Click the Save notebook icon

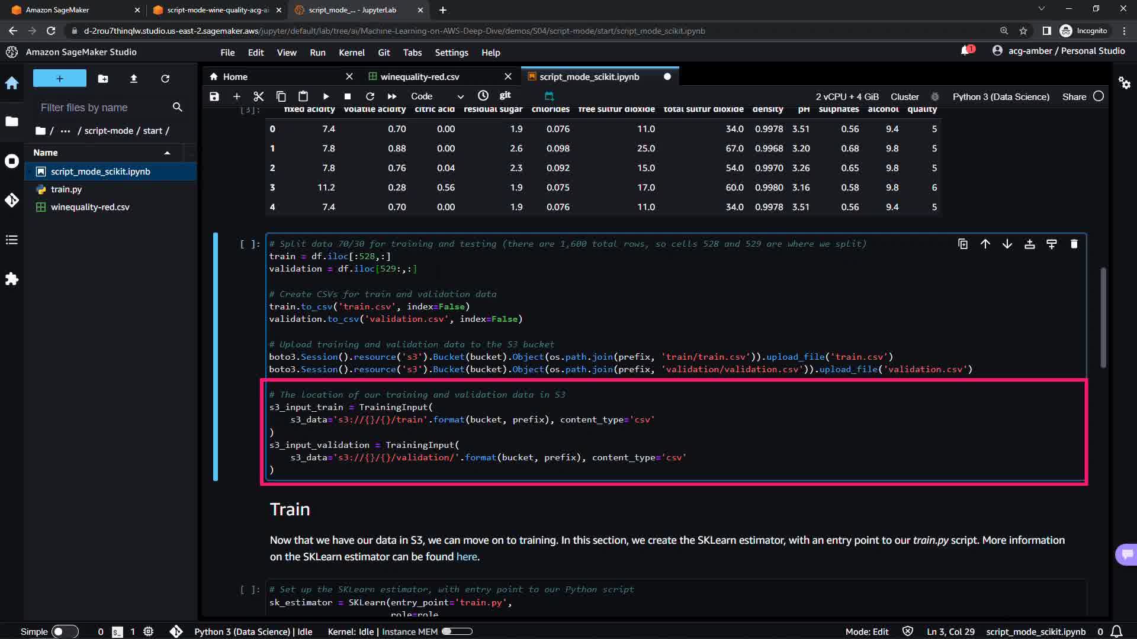click(x=214, y=96)
